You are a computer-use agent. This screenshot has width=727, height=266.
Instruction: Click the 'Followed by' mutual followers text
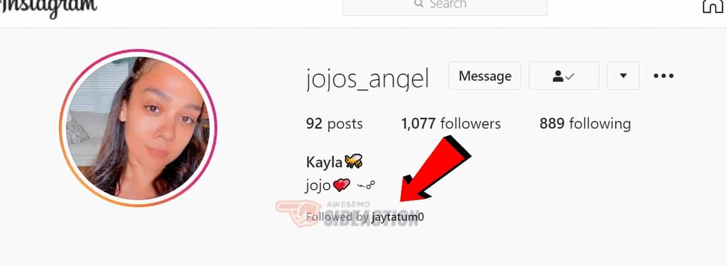pos(338,217)
